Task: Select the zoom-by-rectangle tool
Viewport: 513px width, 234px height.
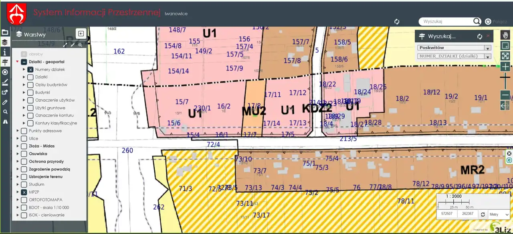Action: pyautogui.click(x=505, y=46)
